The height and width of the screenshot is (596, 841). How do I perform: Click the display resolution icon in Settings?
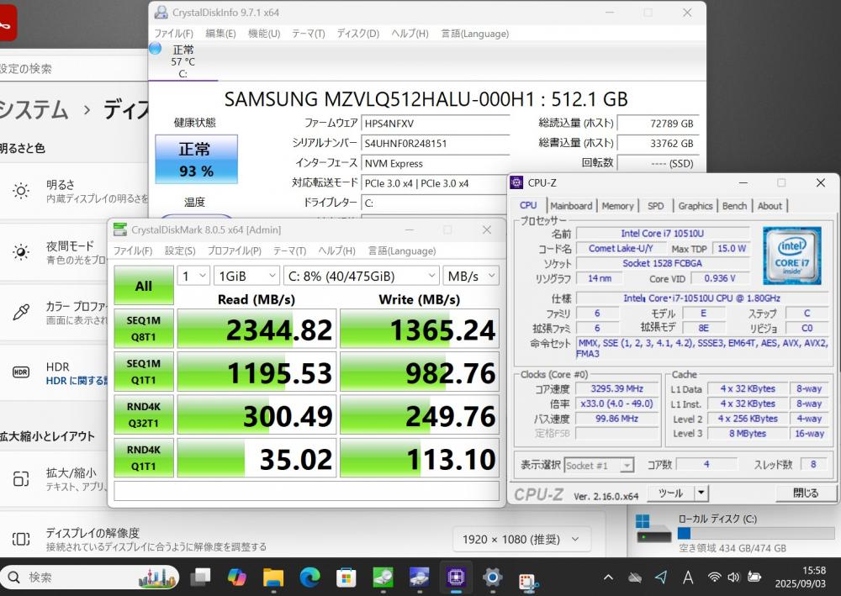(21, 539)
